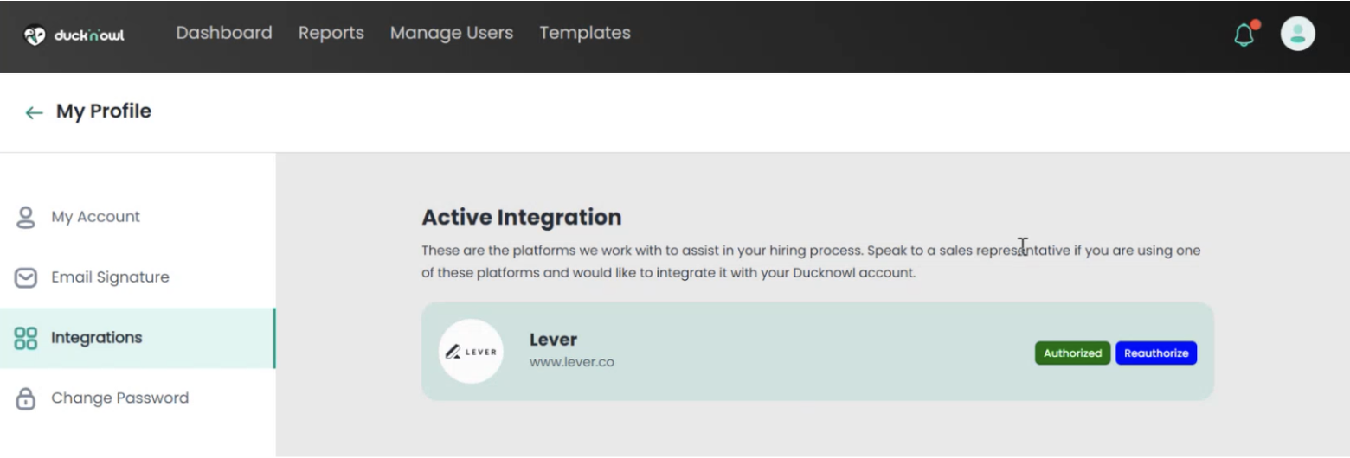Follow the www.lever.co link

pyautogui.click(x=572, y=362)
